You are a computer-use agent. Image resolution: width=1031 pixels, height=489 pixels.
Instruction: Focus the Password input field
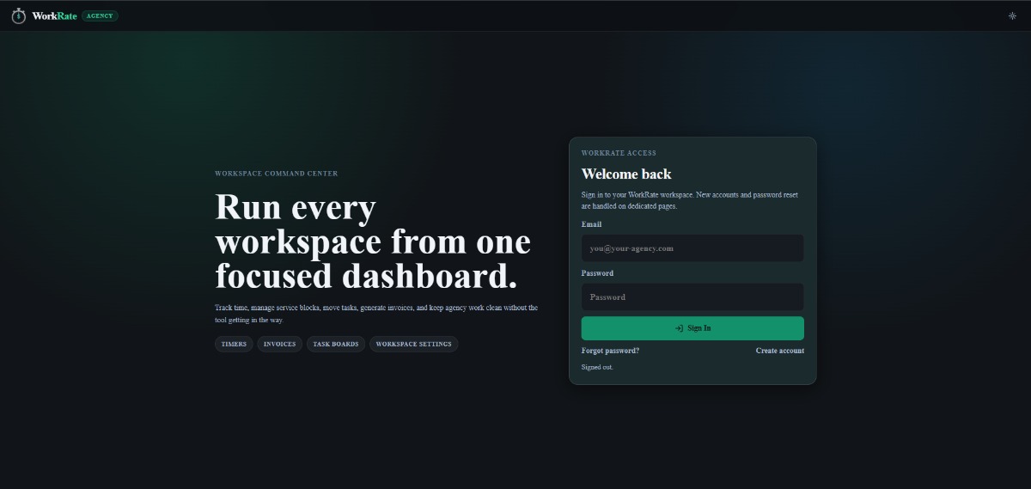coord(692,297)
